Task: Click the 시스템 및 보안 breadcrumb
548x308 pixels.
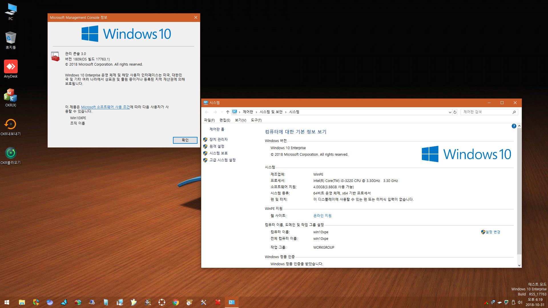Action: pyautogui.click(x=271, y=112)
